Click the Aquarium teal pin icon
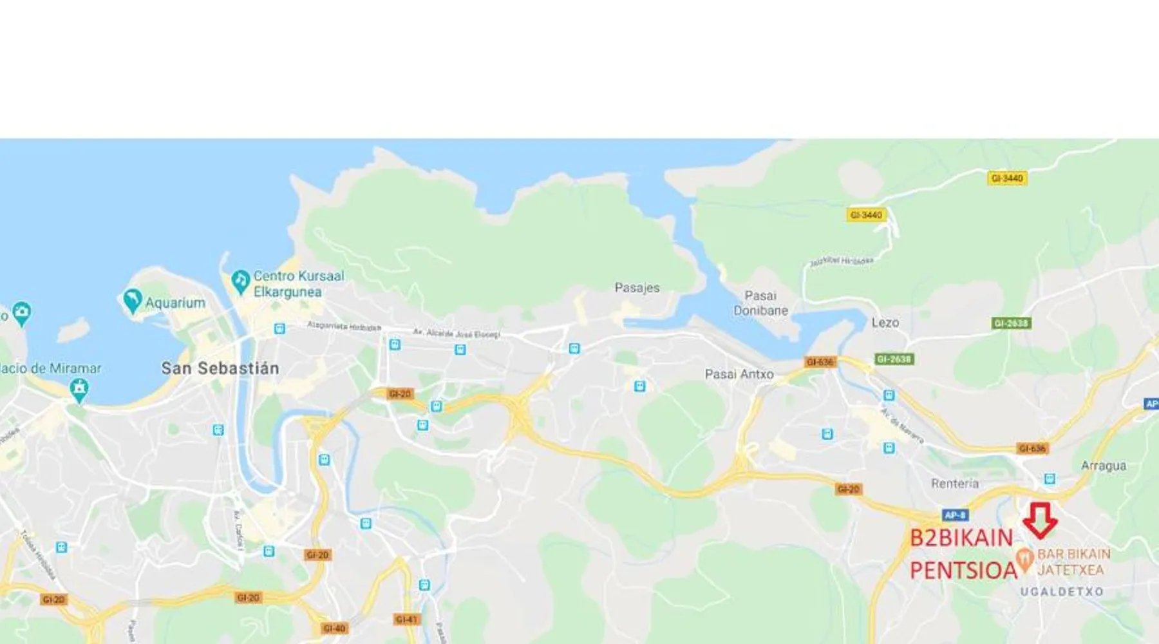 [132, 301]
